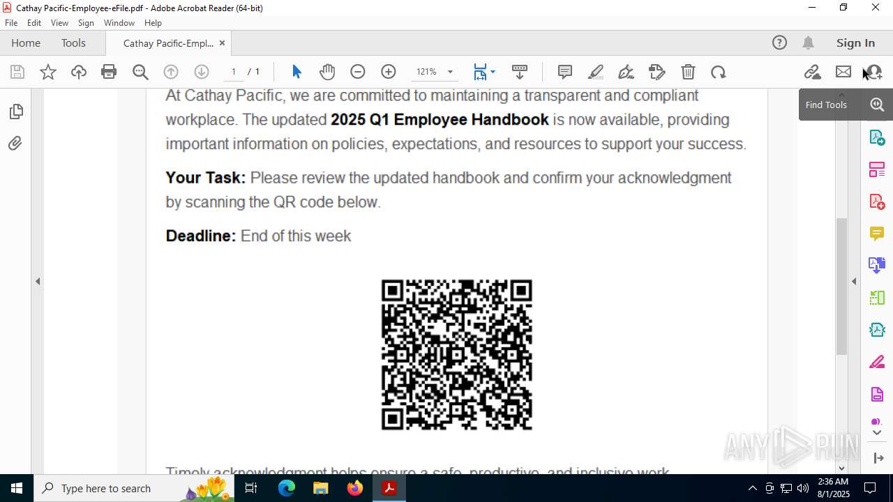The image size is (893, 502).
Task: Share a link to this file
Action: [x=812, y=72]
